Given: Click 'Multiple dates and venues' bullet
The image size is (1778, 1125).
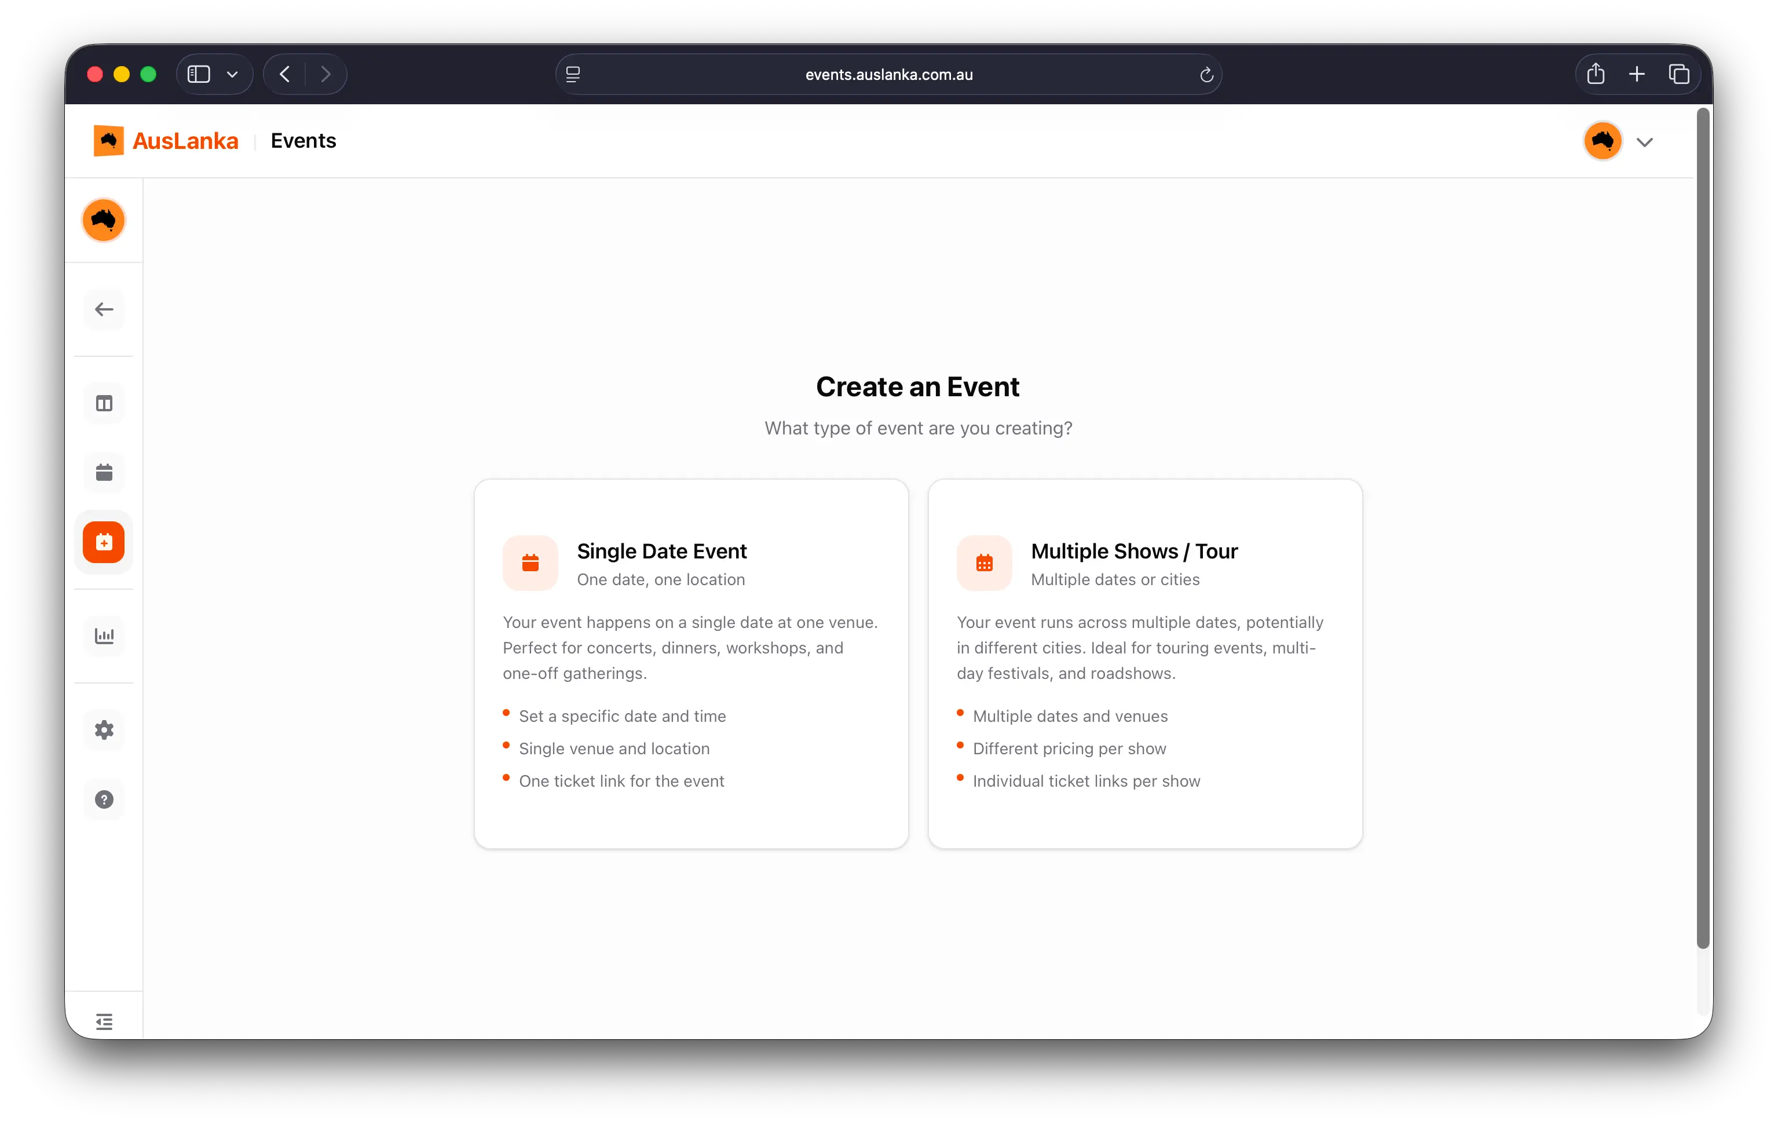Looking at the screenshot, I should tap(1071, 717).
